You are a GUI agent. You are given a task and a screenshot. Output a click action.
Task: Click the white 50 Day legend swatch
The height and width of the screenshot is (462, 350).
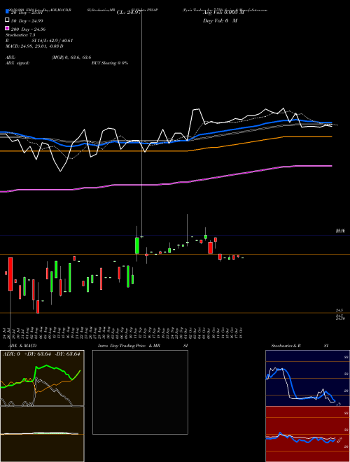click(x=7, y=20)
